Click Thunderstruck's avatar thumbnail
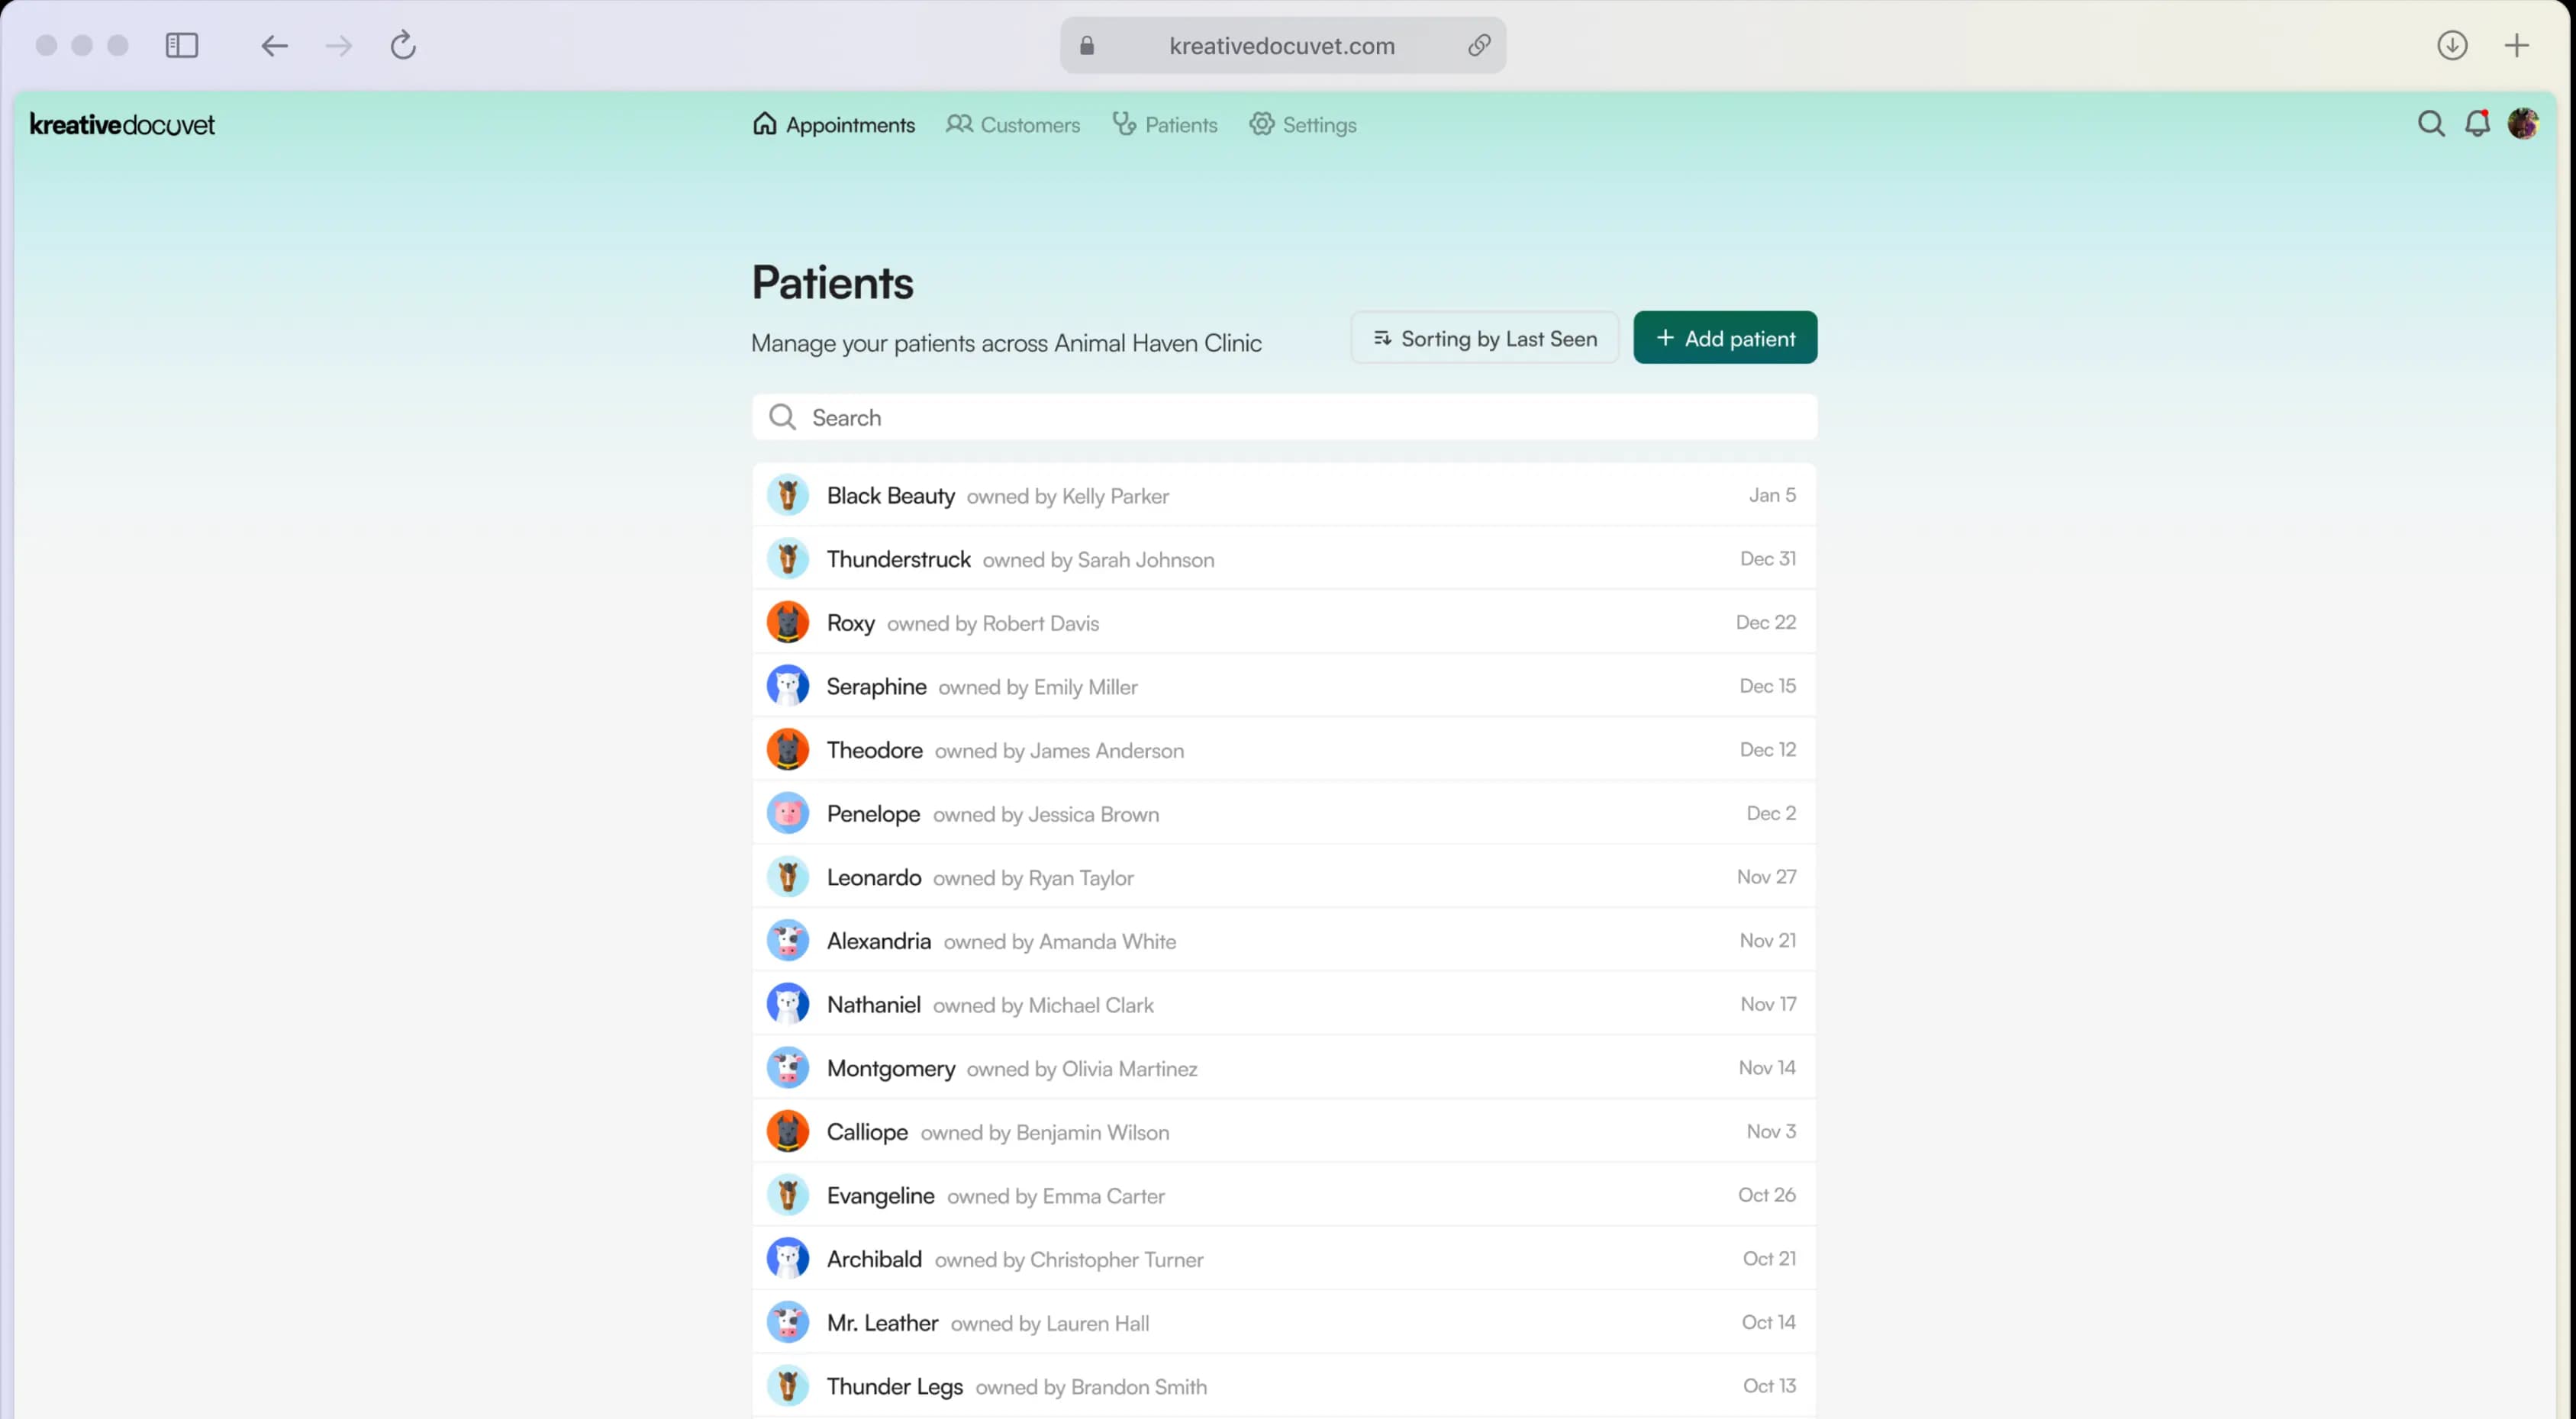Screen dimensions: 2576x1419 (x=789, y=558)
